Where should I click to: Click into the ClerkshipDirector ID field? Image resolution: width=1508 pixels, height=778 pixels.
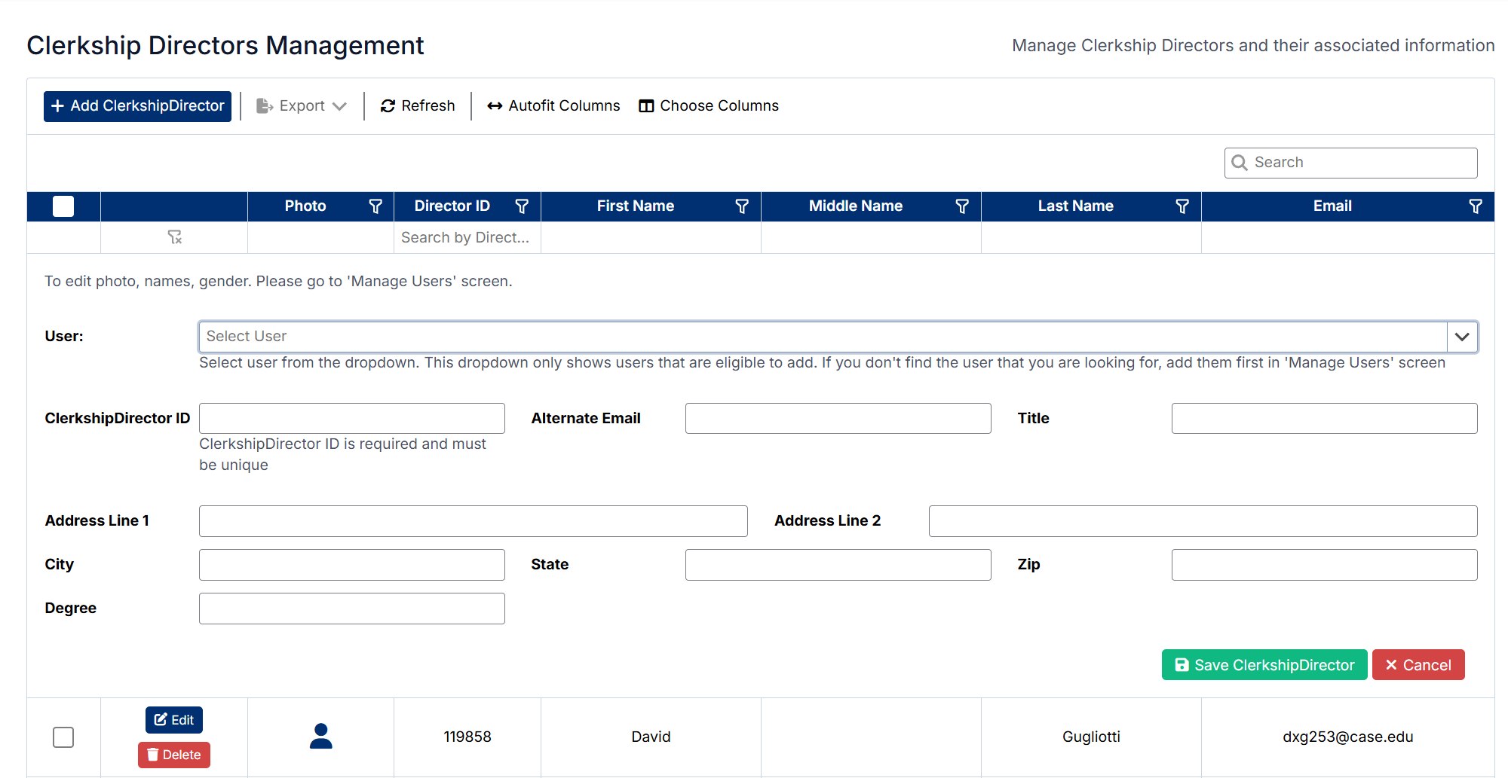tap(351, 419)
